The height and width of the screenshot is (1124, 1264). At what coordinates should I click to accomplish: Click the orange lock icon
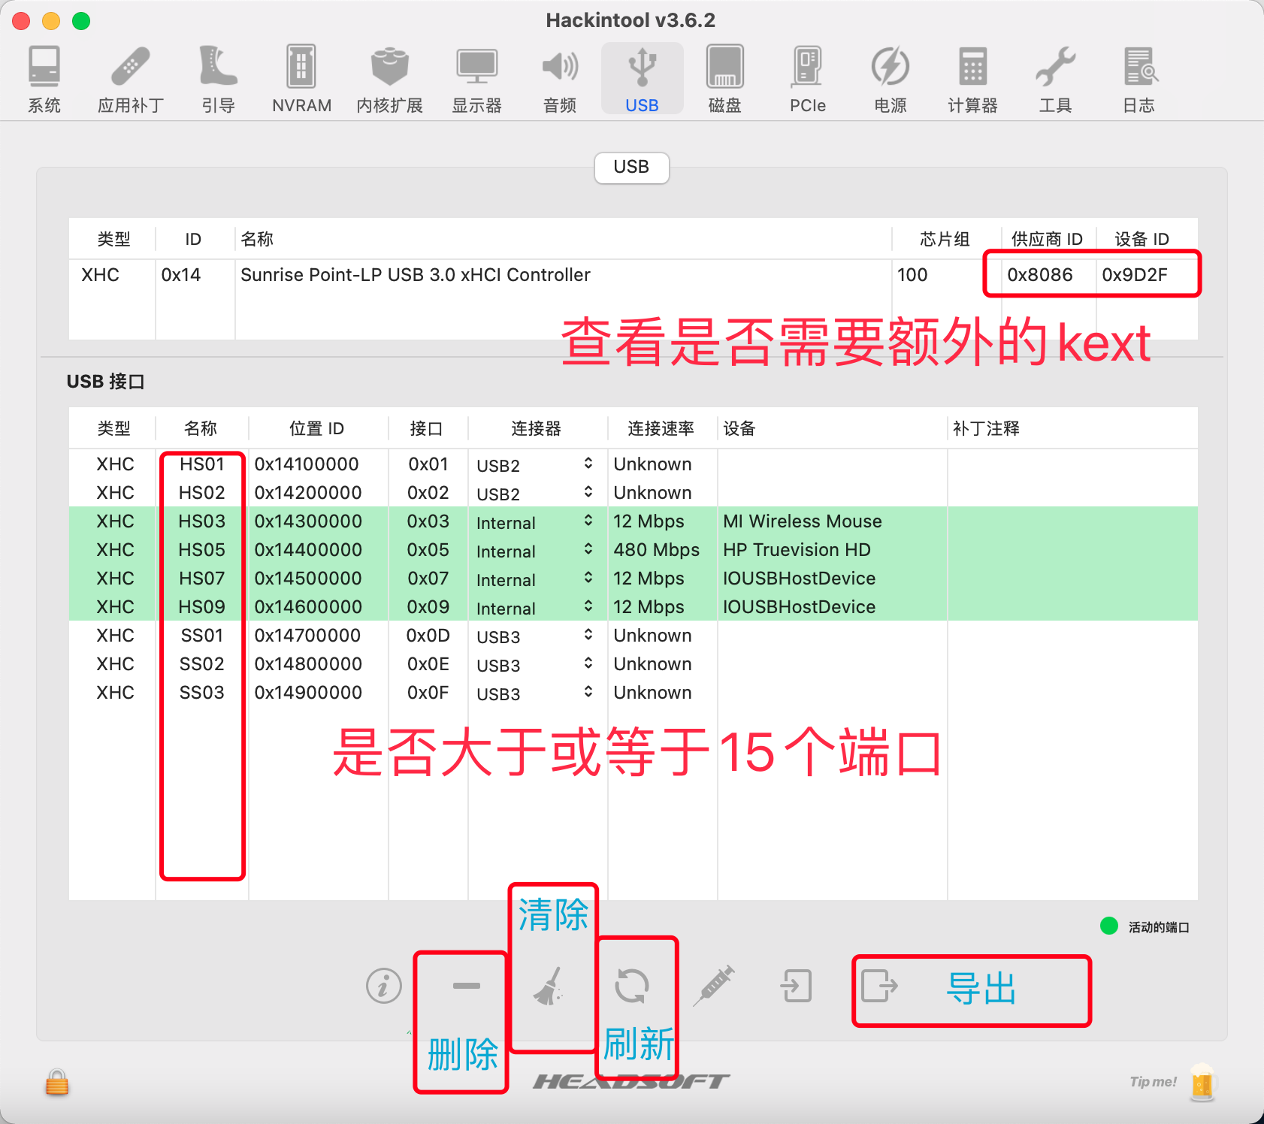[x=57, y=1083]
